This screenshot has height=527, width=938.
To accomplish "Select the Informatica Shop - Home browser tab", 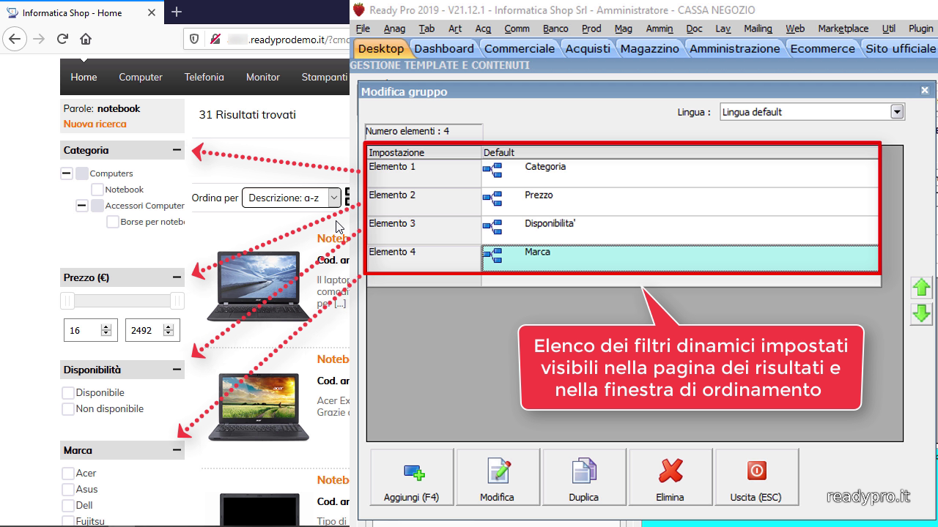I will click(x=81, y=12).
